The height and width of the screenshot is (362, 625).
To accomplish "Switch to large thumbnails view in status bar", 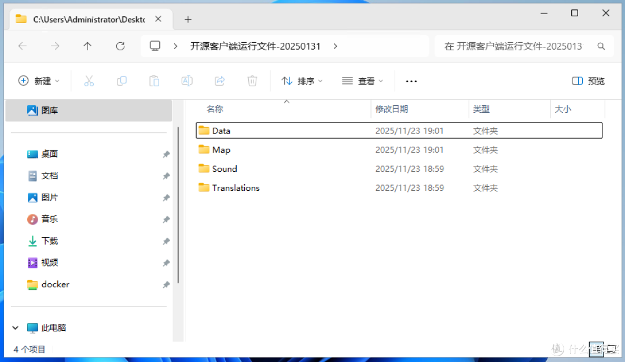I will point(612,350).
